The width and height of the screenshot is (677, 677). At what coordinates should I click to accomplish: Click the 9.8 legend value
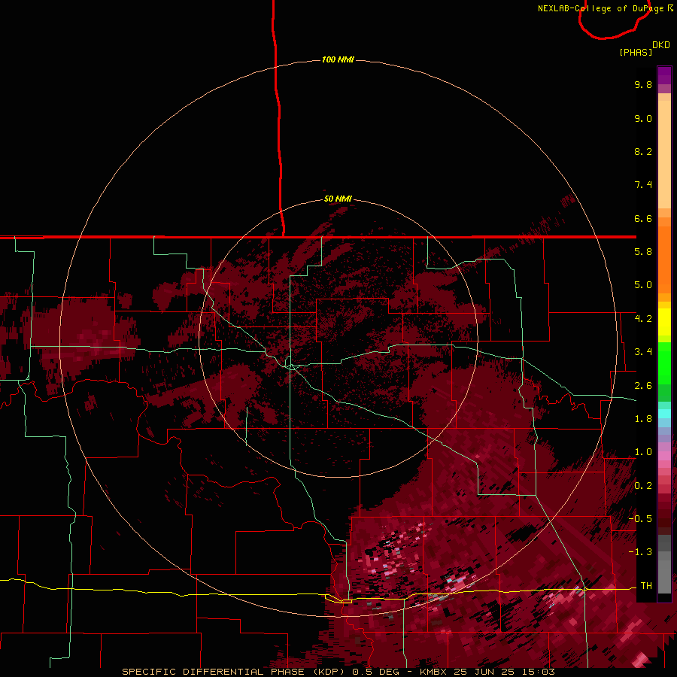pos(643,84)
